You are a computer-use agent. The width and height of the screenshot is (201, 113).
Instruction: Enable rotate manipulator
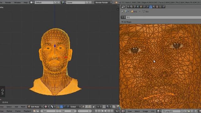[x=64, y=107]
